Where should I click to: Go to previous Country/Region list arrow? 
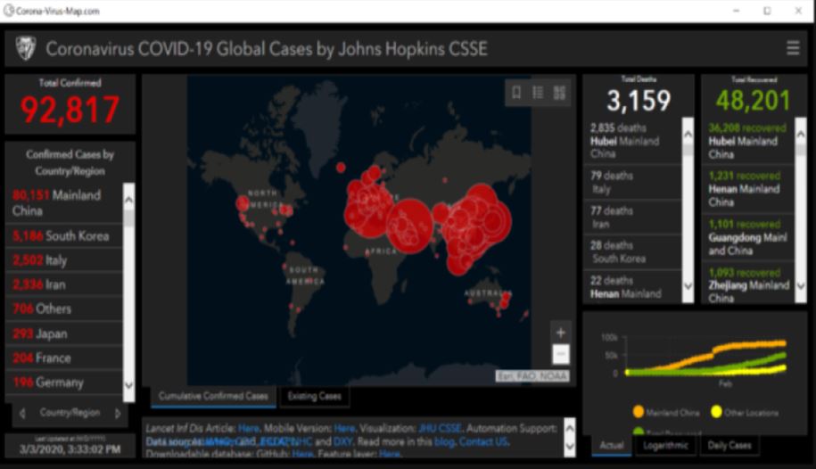(x=22, y=414)
